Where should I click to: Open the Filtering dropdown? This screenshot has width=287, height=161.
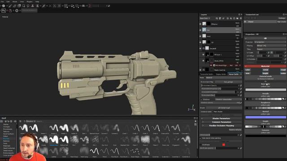pyautogui.click(x=271, y=46)
